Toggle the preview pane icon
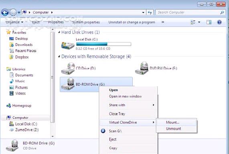 pyautogui.click(x=209, y=22)
